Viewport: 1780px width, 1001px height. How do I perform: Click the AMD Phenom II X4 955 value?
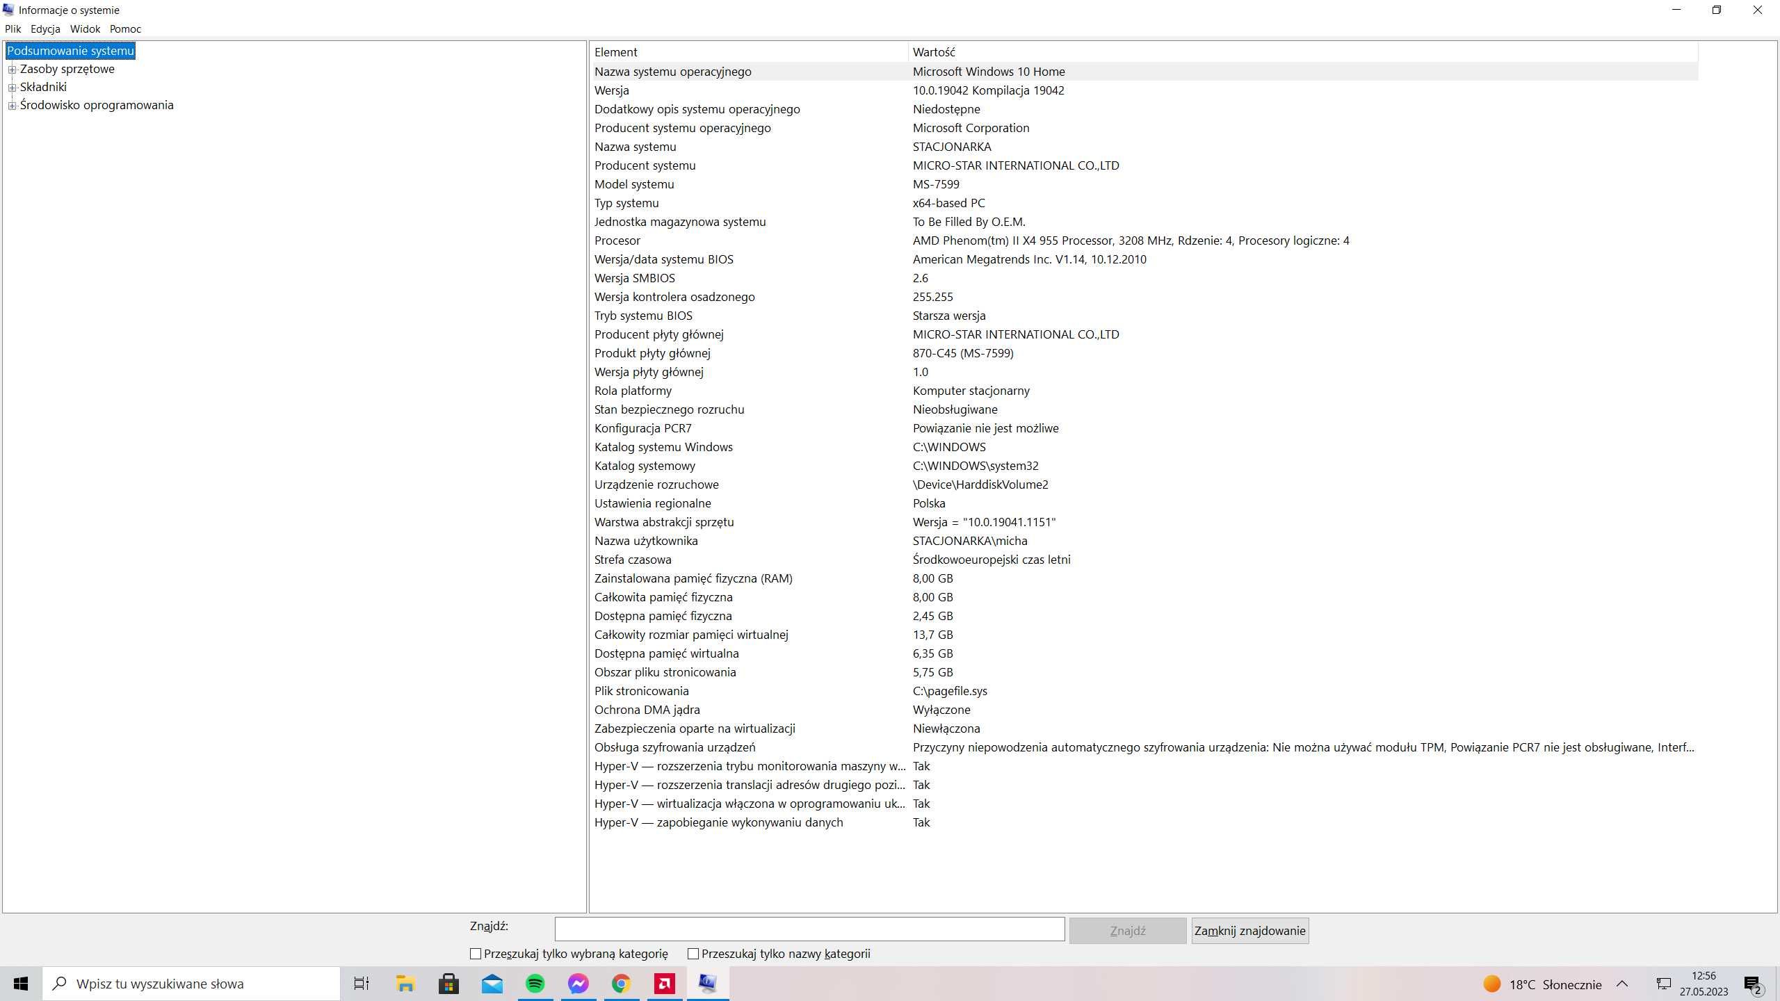point(1131,241)
